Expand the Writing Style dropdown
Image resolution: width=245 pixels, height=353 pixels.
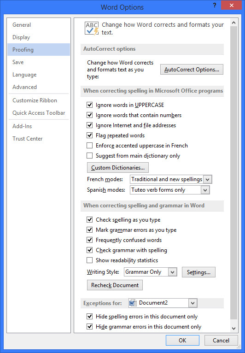[x=172, y=272]
